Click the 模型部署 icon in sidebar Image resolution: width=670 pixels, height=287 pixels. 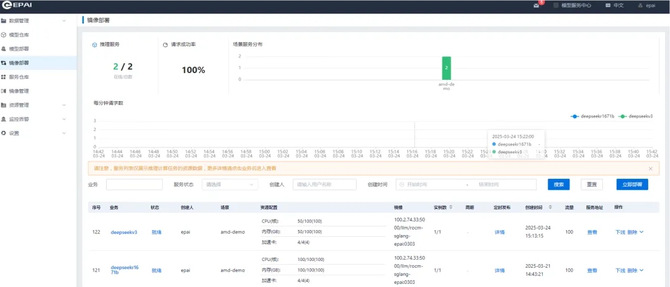click(4, 49)
